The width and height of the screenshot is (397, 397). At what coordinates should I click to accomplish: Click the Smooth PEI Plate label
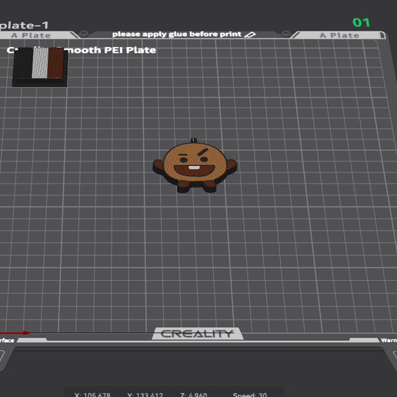(x=110, y=50)
